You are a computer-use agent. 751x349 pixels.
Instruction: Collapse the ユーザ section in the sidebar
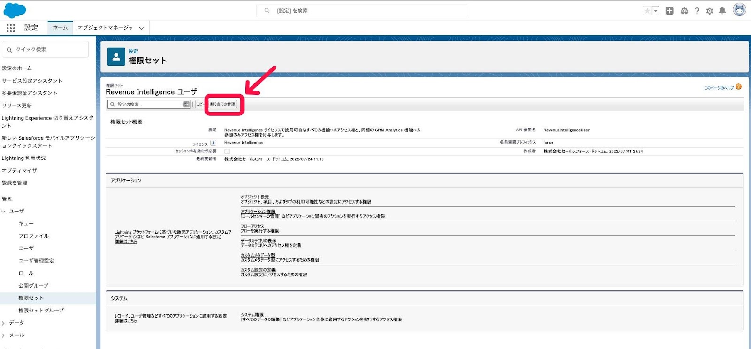[x=4, y=212]
